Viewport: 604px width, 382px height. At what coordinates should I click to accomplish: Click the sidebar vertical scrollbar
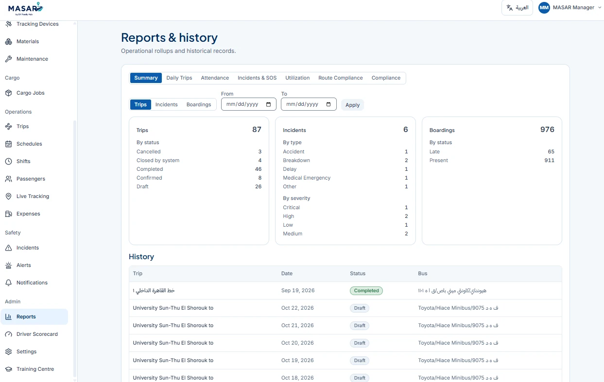tap(75, 248)
